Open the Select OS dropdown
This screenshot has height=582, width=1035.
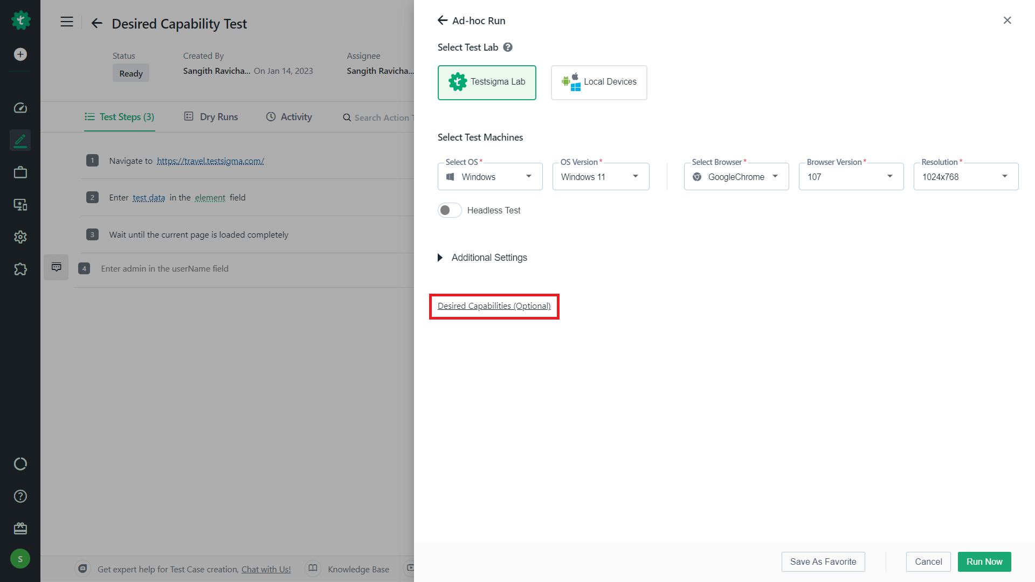490,177
